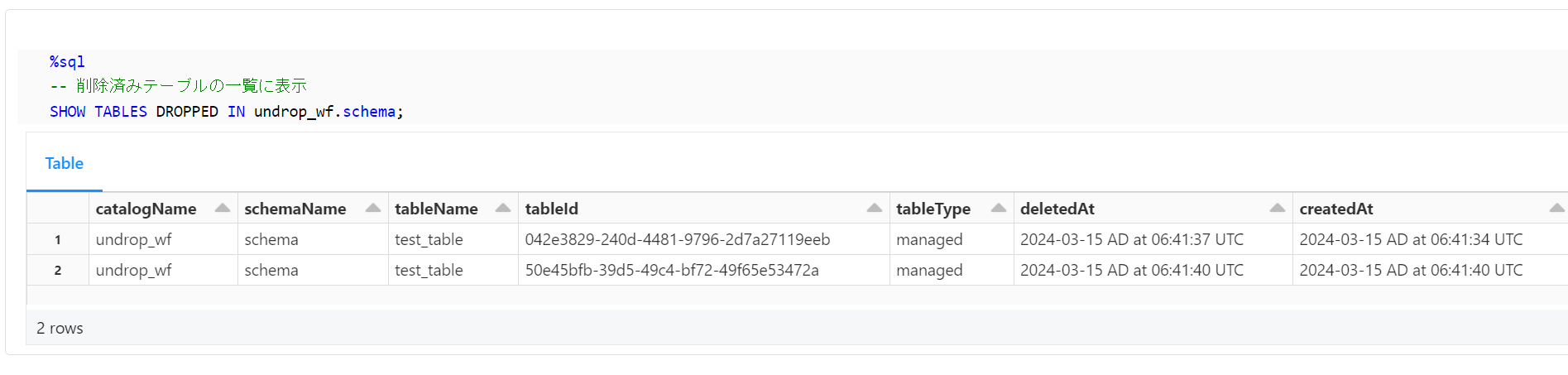This screenshot has width=1568, height=375.
Task: Click createdAt cell showing 06:41:34 UTC
Action: click(1410, 240)
